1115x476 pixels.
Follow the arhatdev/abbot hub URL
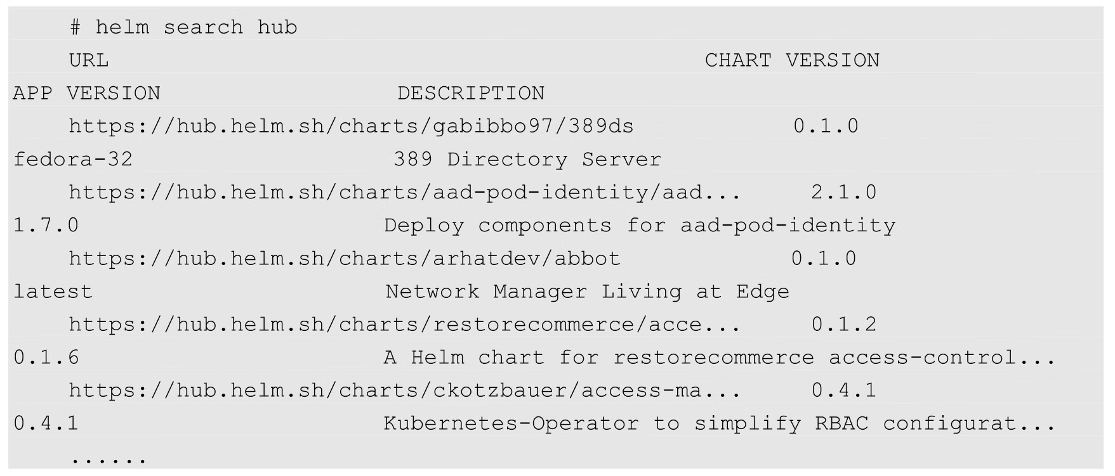tap(345, 259)
